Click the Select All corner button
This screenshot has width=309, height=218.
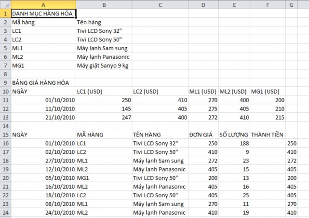(5, 4)
